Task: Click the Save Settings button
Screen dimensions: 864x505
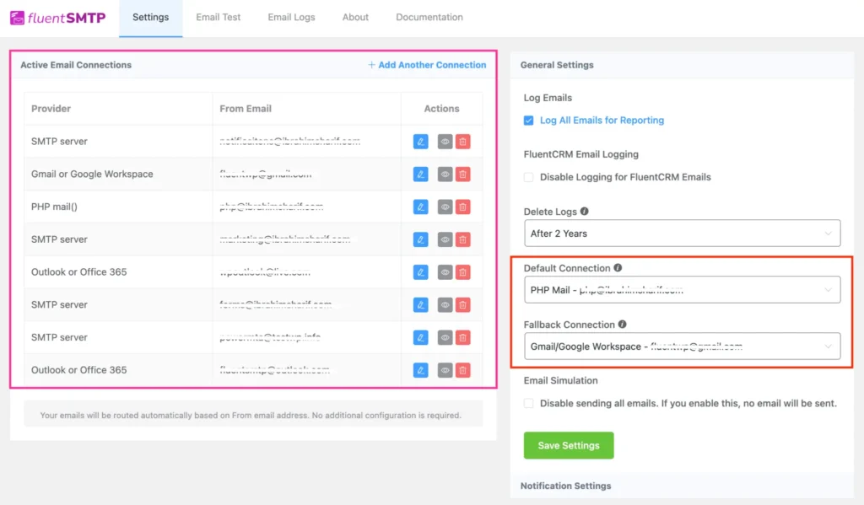Action: point(569,445)
